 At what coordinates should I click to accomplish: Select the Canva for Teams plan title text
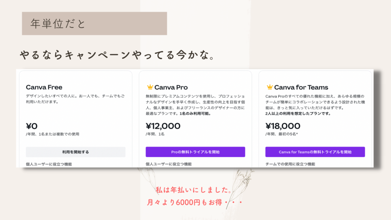[301, 87]
